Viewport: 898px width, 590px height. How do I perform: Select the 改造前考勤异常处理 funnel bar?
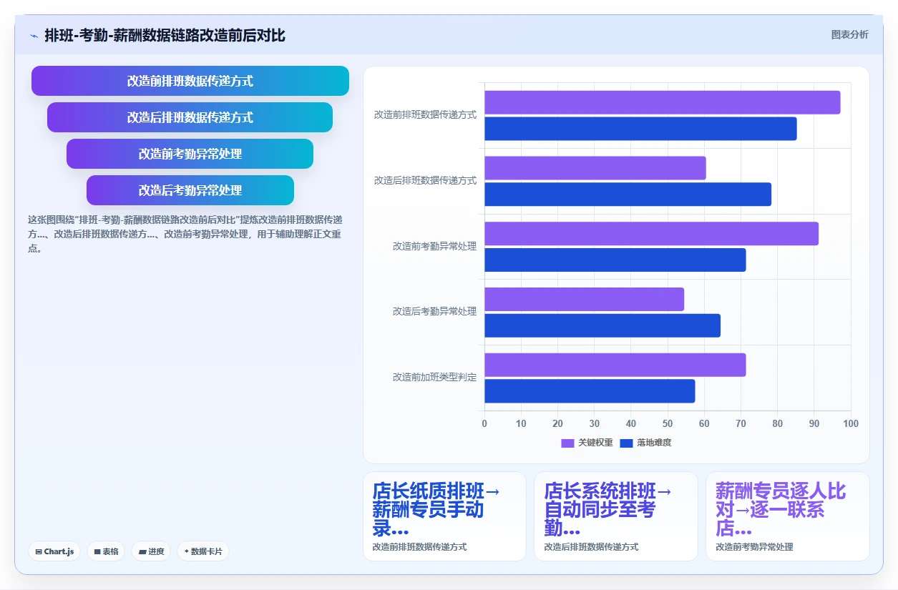tap(190, 154)
